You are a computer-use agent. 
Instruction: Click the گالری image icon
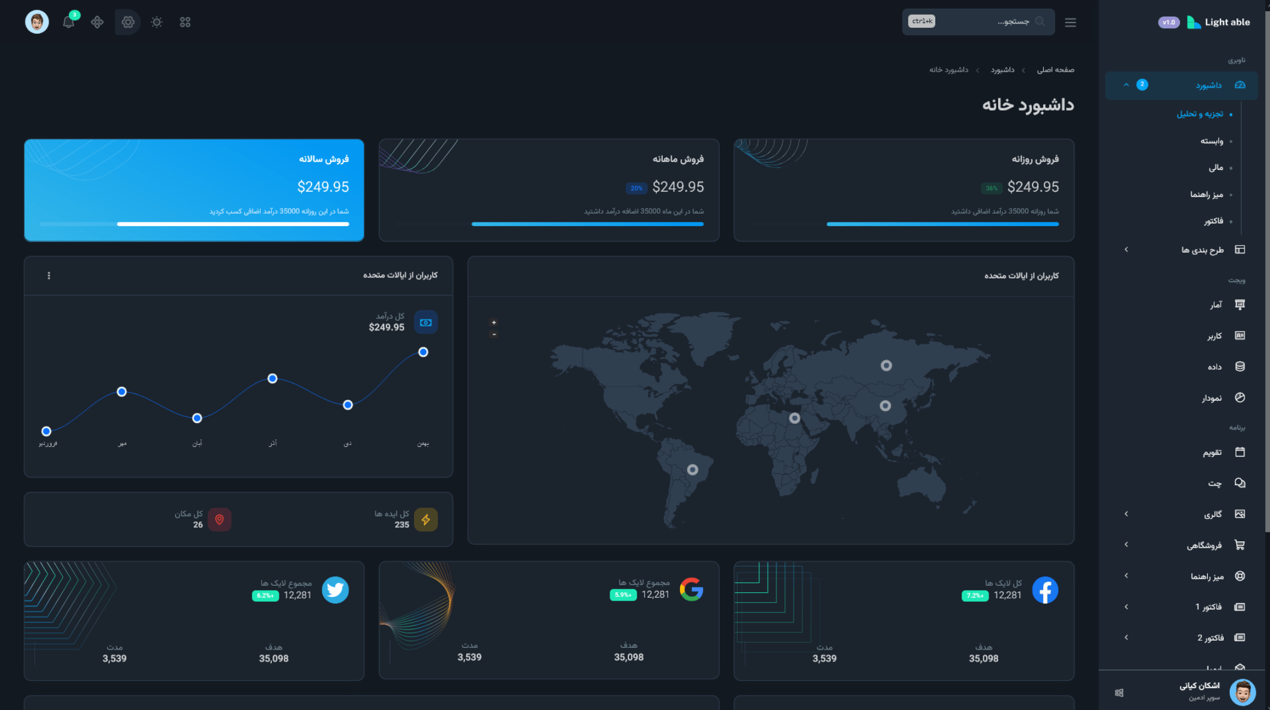(1240, 514)
